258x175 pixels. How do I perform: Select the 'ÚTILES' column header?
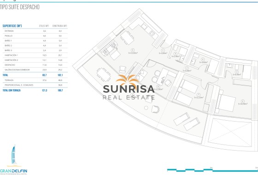44,26
